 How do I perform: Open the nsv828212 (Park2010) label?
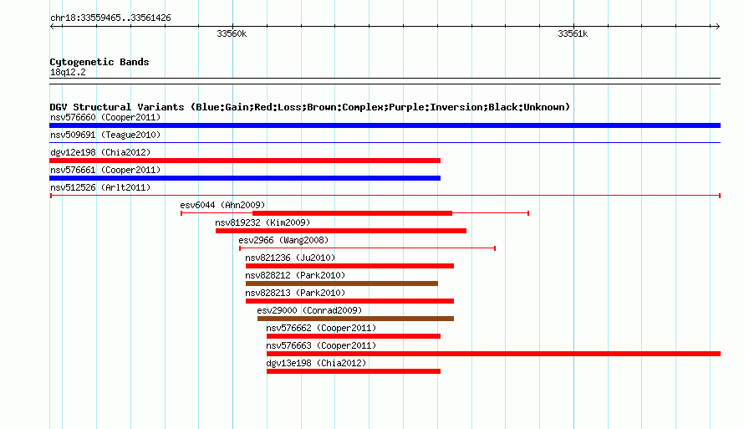pos(295,275)
